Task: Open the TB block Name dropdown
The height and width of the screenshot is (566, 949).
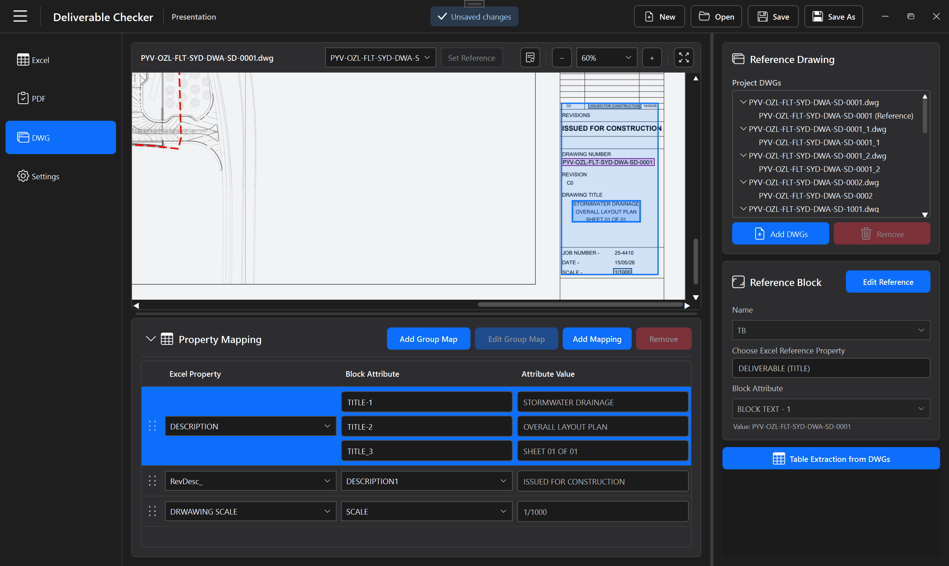Action: coord(831,330)
